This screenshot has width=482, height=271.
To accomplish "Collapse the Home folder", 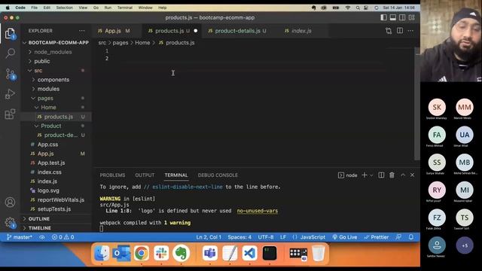I will pyautogui.click(x=48, y=107).
